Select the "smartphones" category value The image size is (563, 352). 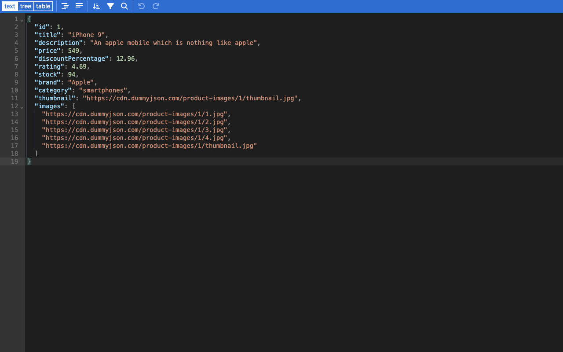(x=103, y=90)
